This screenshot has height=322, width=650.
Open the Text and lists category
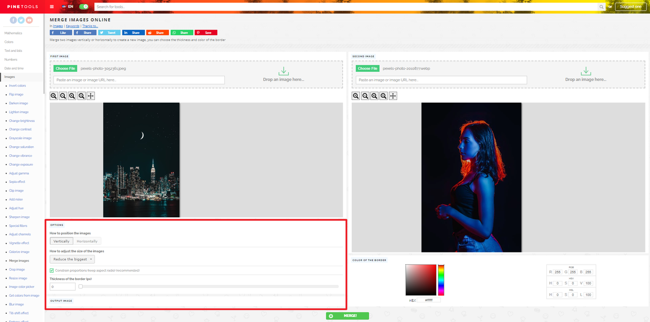click(13, 51)
